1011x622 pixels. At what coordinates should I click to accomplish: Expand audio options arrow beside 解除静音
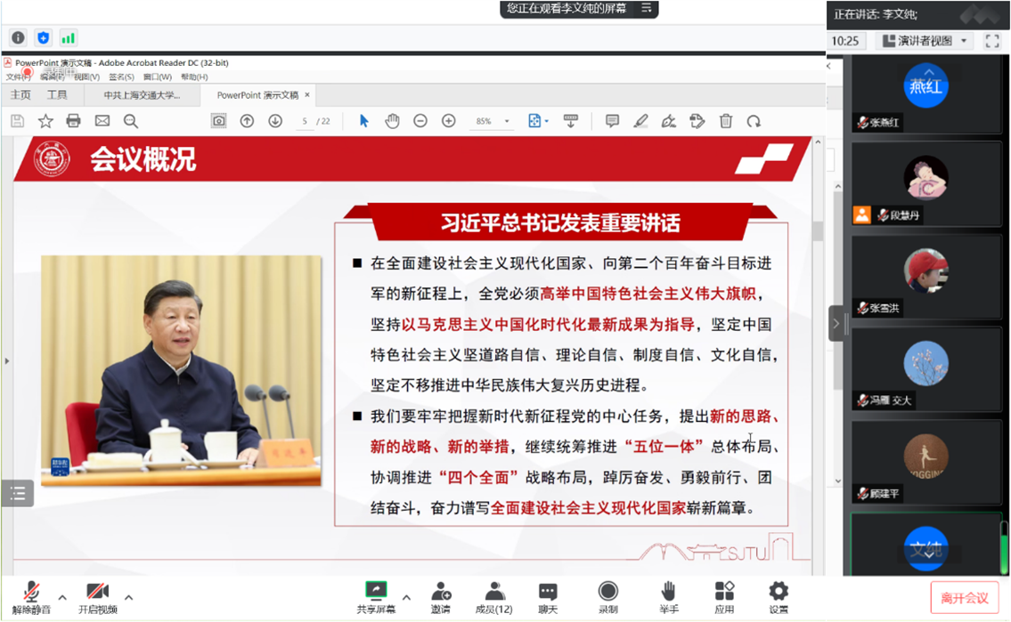pos(62,597)
